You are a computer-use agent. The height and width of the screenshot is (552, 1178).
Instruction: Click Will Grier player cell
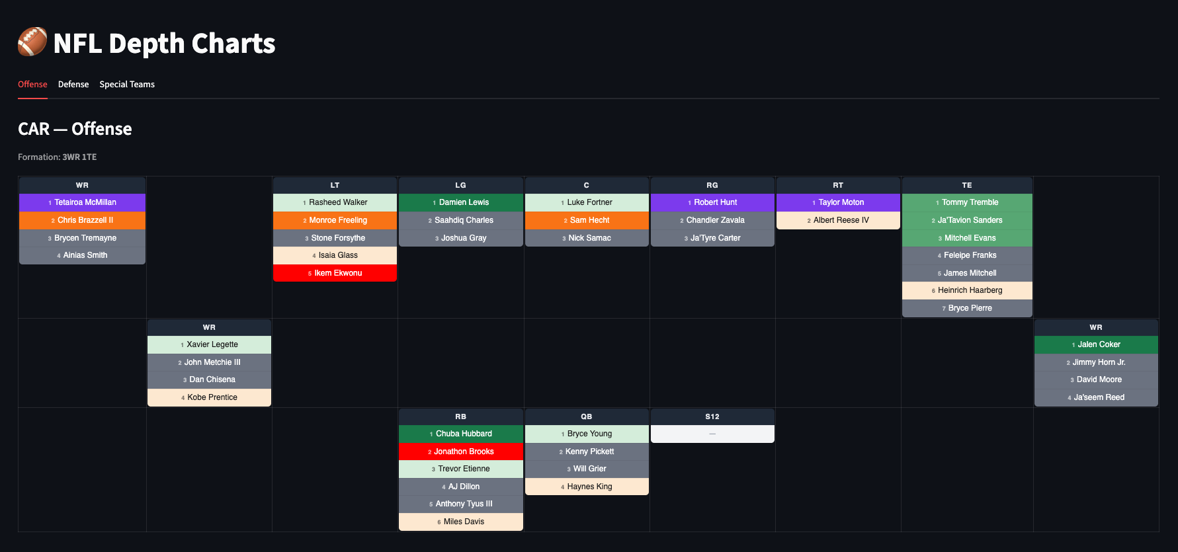coord(587,469)
